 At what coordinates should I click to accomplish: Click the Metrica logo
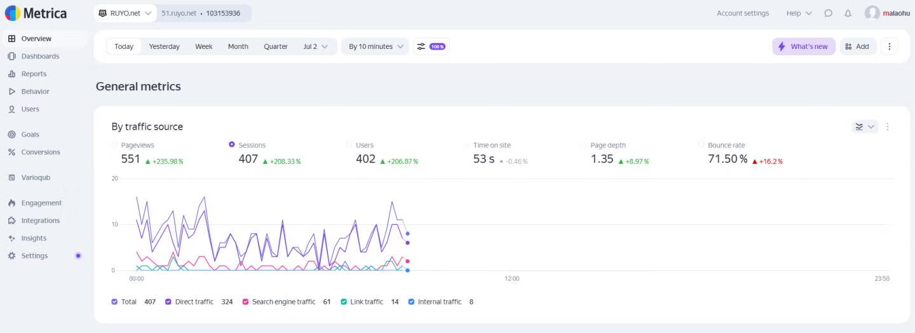click(x=36, y=13)
